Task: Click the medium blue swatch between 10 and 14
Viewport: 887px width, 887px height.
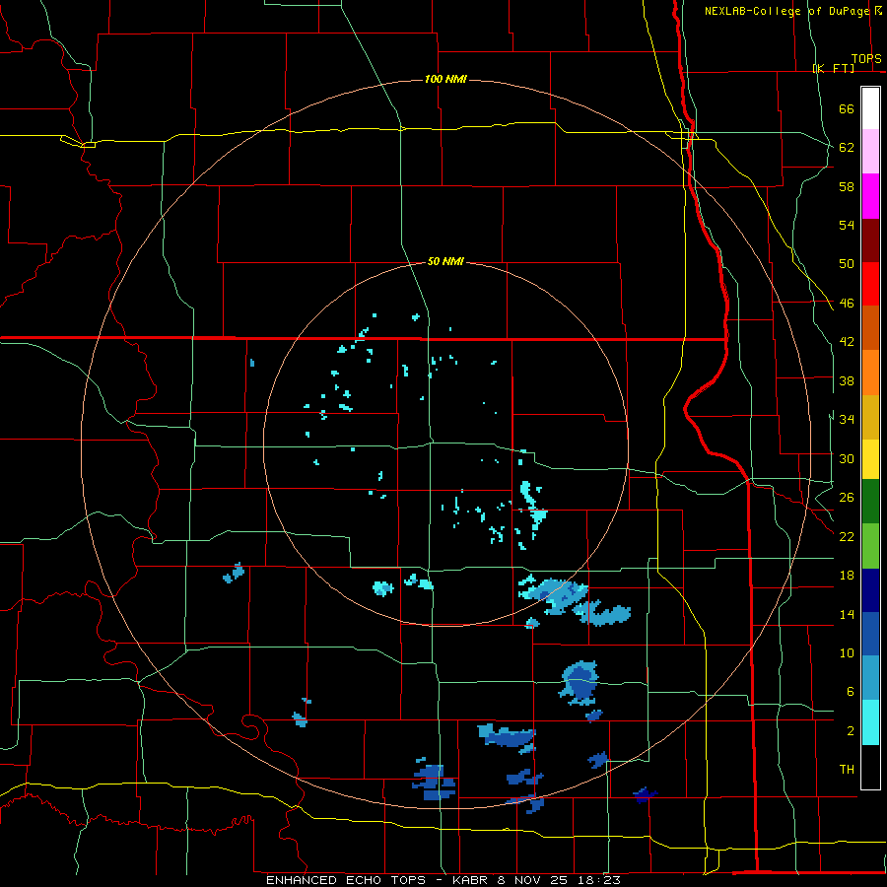Action: (x=870, y=634)
